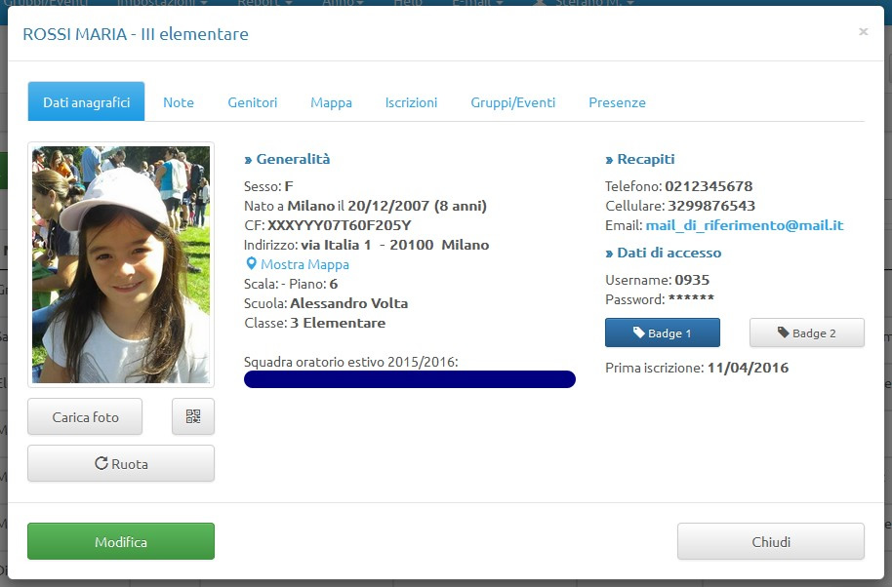
Task: Open Report menu in background navbar
Action: (x=265, y=3)
